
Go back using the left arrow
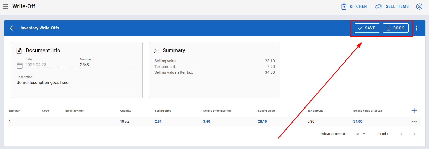[x=13, y=28]
